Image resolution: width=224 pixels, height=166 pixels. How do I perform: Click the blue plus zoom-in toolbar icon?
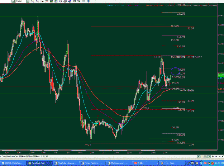[88, 1]
